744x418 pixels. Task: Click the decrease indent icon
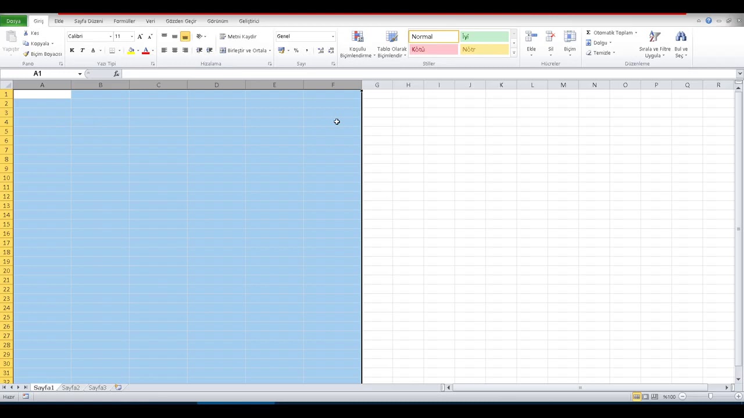click(x=199, y=51)
